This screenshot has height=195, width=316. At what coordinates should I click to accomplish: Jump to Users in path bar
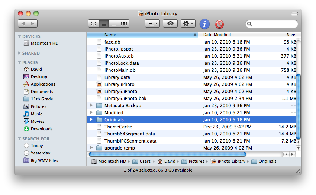pyautogui.click(x=142, y=162)
